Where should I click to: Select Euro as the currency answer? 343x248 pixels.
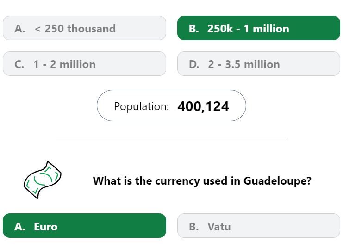coord(84,225)
